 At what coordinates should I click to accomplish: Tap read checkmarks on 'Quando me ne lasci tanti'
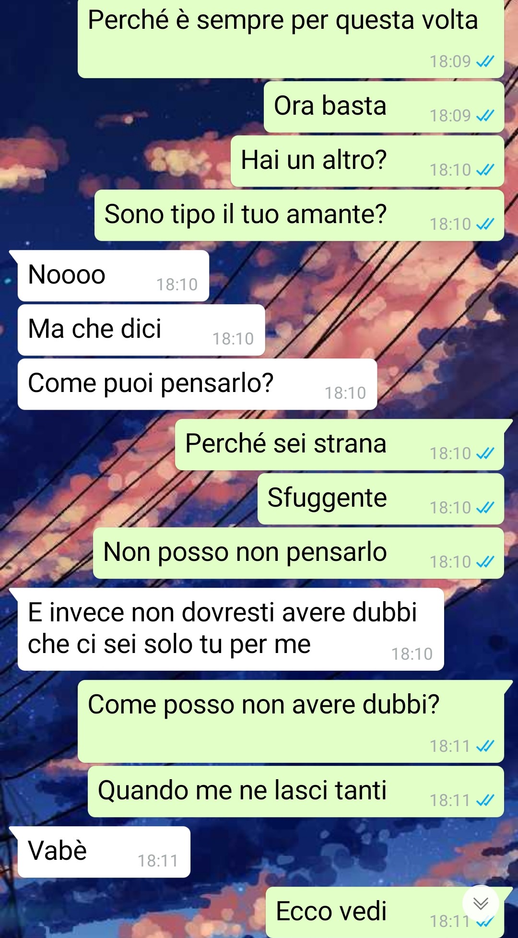click(485, 800)
